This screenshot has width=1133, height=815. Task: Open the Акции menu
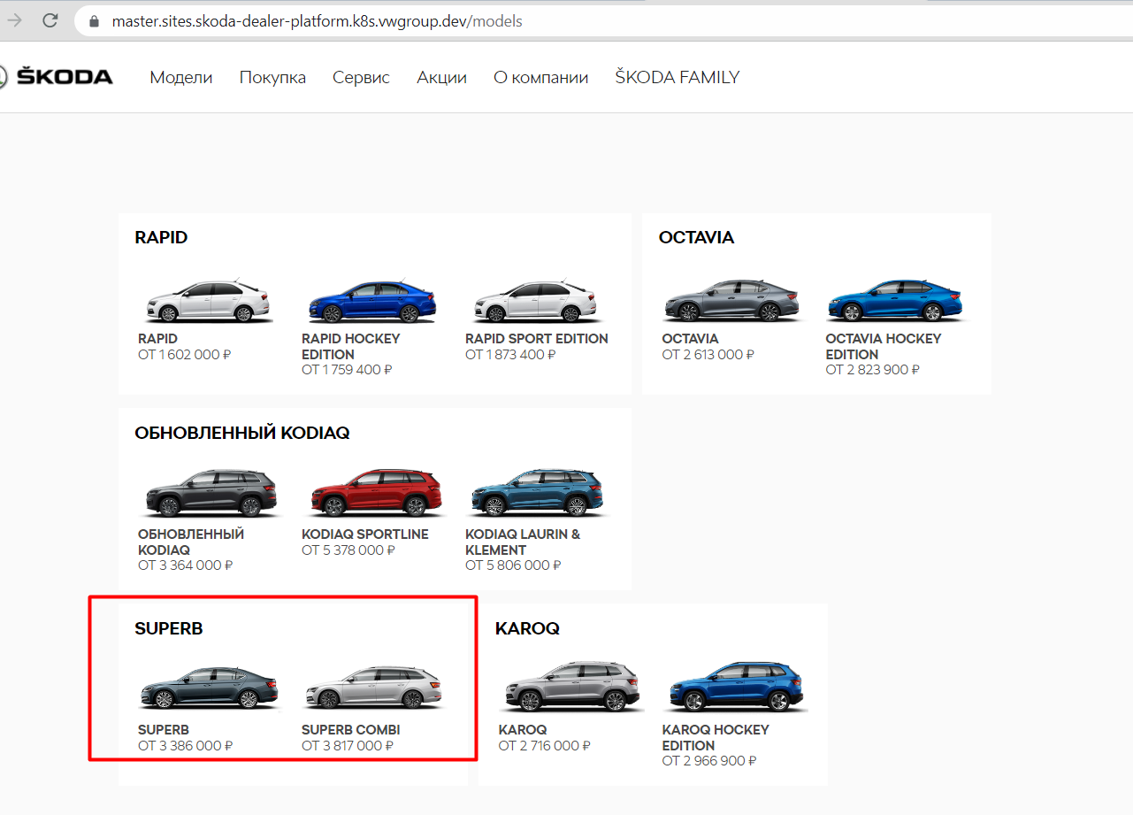[x=441, y=77]
